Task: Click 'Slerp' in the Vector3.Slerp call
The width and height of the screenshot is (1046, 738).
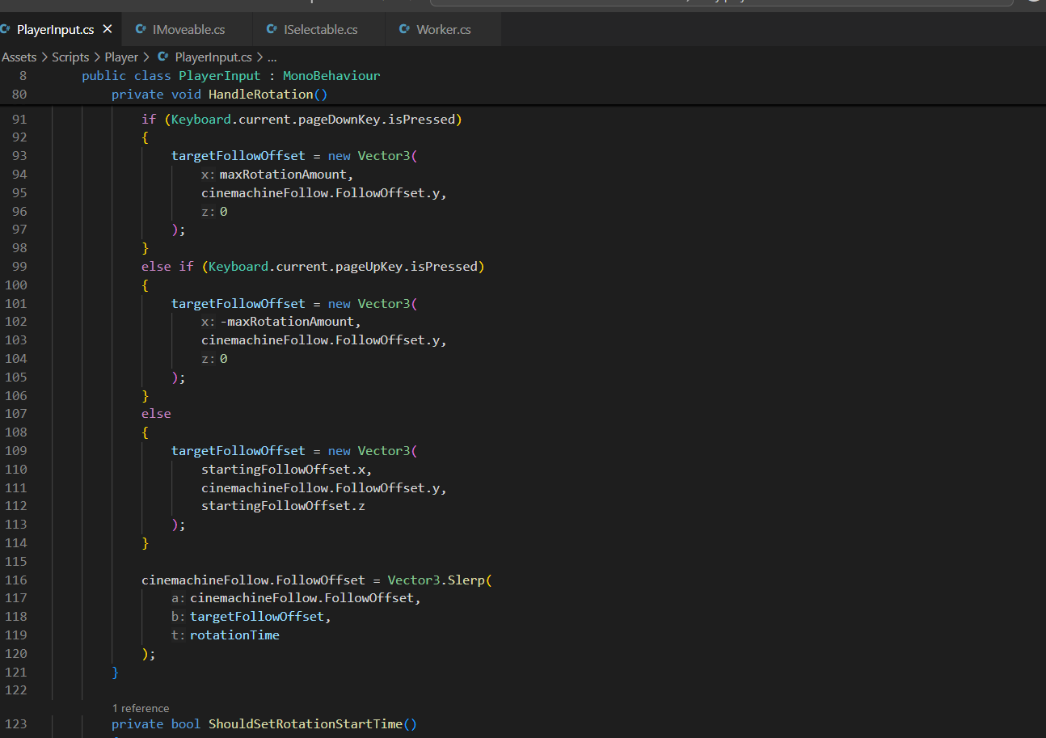Action: [466, 580]
